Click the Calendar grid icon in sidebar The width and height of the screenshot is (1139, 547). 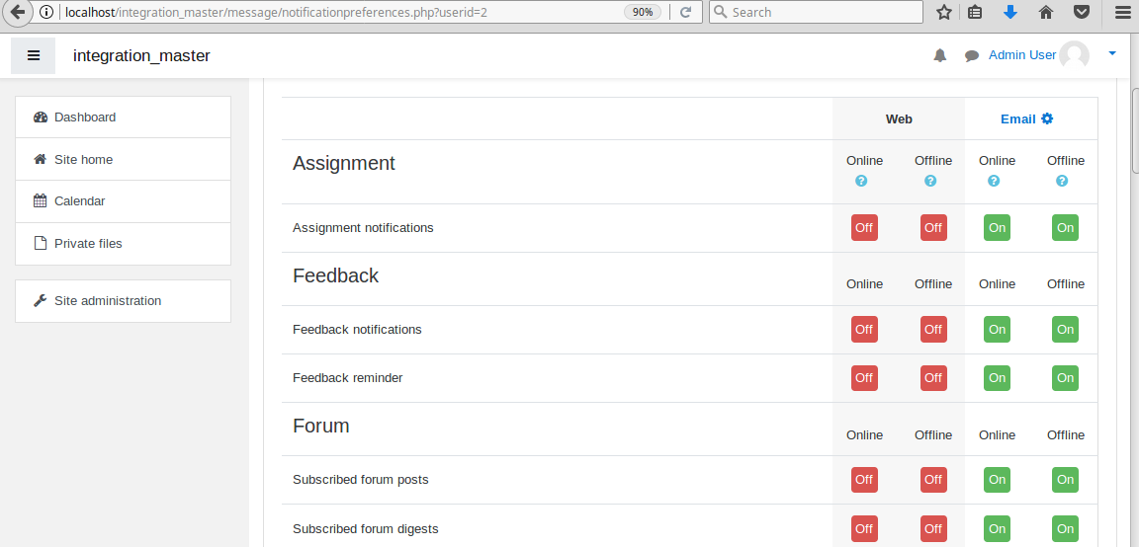pos(41,201)
